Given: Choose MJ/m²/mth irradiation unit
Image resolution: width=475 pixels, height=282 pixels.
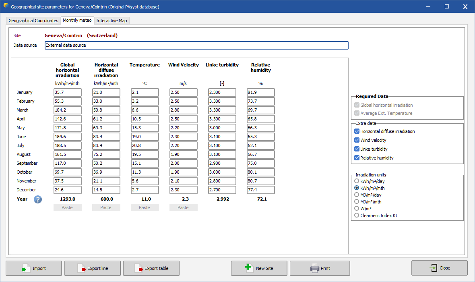Looking at the screenshot, I should click(x=357, y=202).
